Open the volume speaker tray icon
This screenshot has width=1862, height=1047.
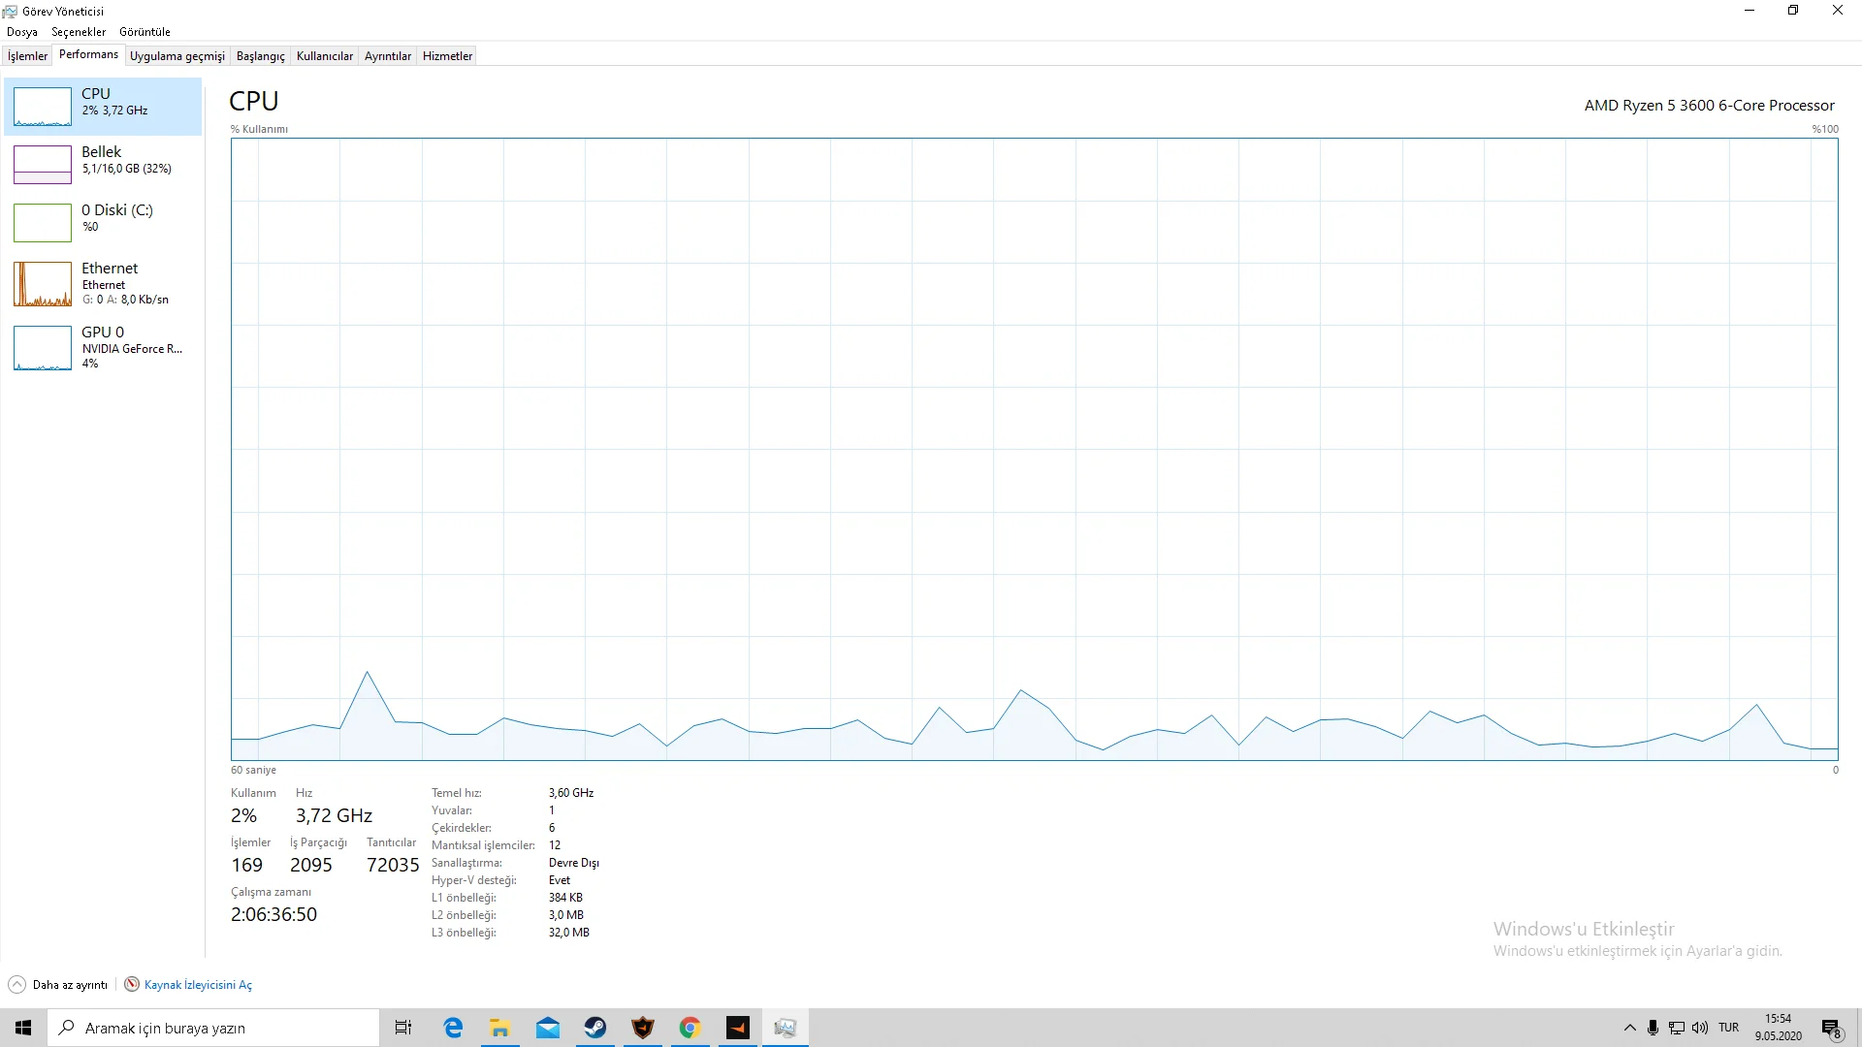tap(1700, 1028)
